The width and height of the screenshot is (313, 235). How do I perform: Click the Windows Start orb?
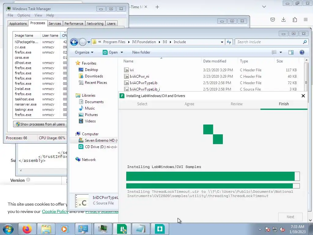click(x=8, y=229)
